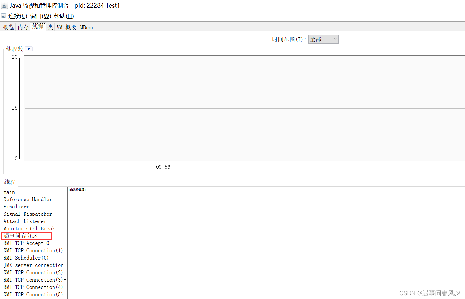The height and width of the screenshot is (299, 465).
Task: Open the MBean tab
Action: (x=87, y=27)
